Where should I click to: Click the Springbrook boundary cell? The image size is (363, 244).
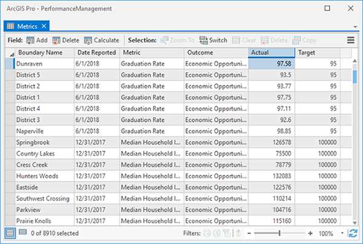44,142
